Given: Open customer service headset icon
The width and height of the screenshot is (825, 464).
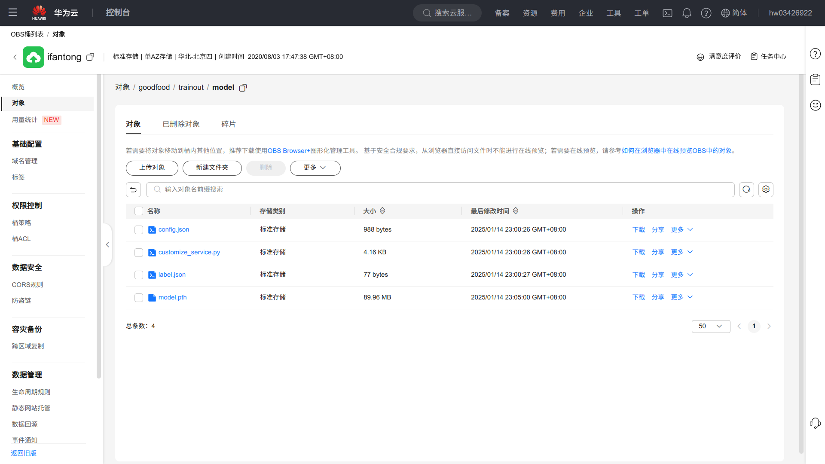Looking at the screenshot, I should point(815,423).
